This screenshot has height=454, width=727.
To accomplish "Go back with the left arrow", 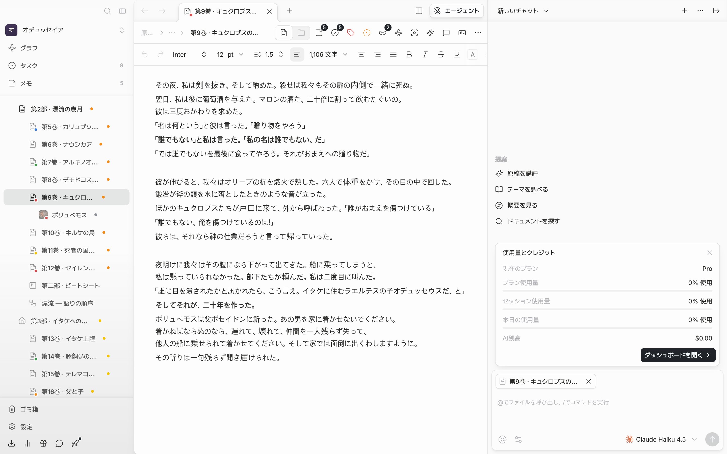I will [x=145, y=11].
